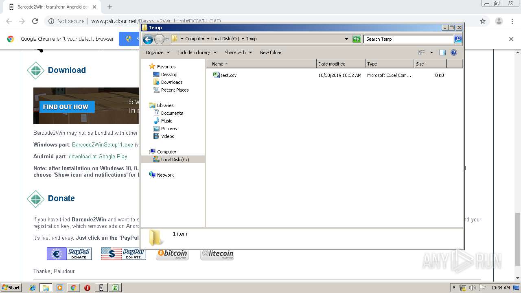Screen dimensions: 521x293
Task: Sort by Date modified column
Action: point(341,64)
